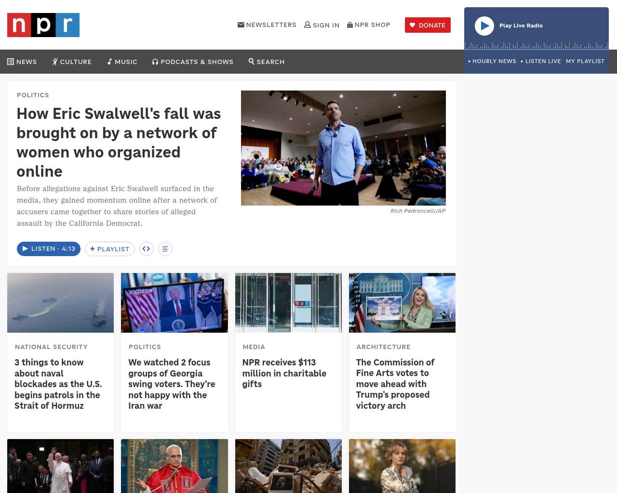Open the transcript icon next to embed
The height and width of the screenshot is (493, 617).
[165, 249]
